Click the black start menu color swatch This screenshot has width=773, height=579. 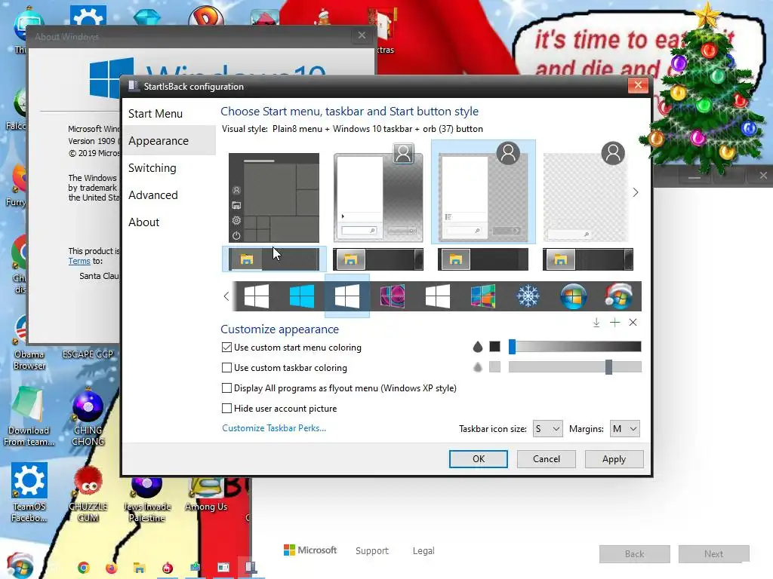point(494,347)
